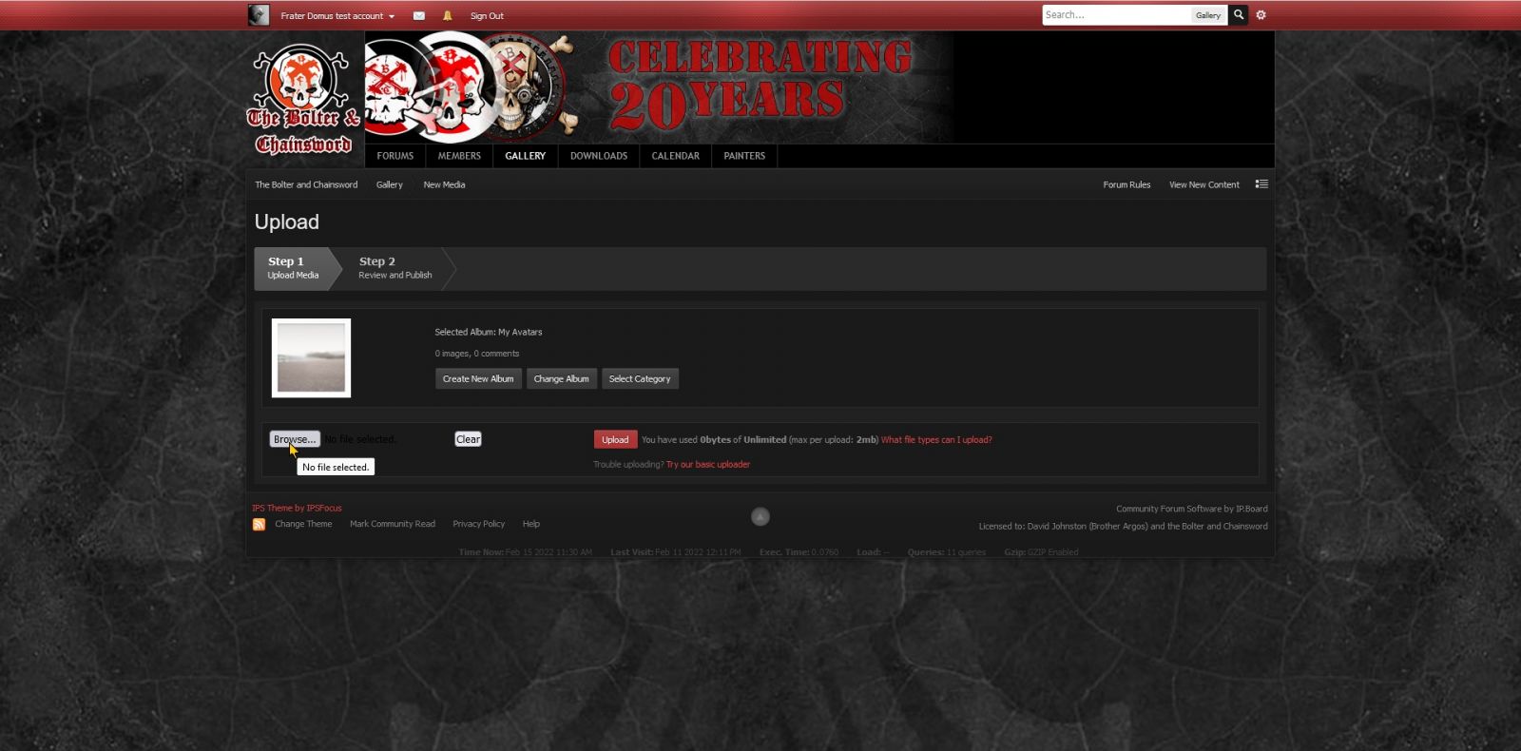The image size is (1521, 751).
Task: Click the Create New Album button
Action: [477, 378]
